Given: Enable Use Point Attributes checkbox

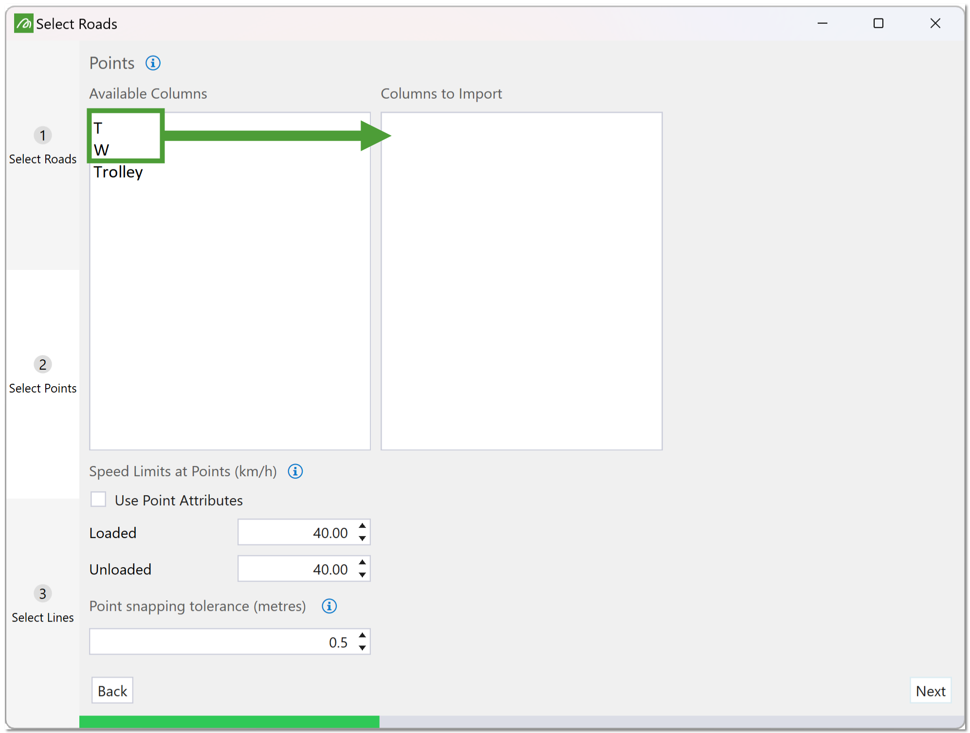Looking at the screenshot, I should click(98, 500).
